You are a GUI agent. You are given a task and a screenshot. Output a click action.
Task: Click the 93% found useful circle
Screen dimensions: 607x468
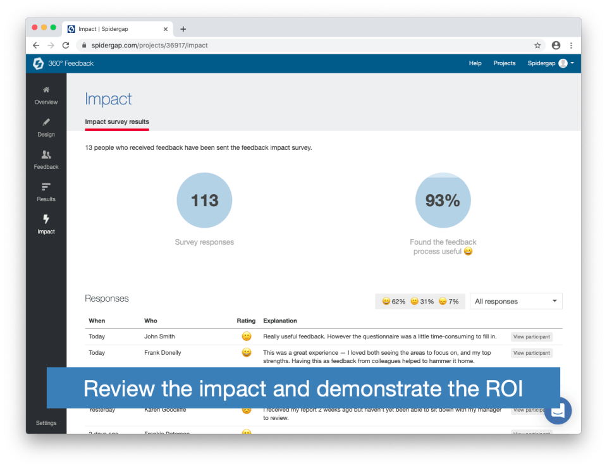click(x=443, y=200)
